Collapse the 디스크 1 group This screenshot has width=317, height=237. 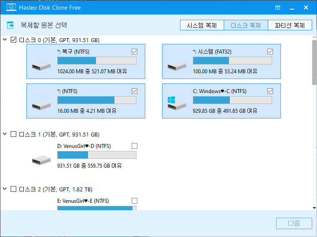(5, 134)
